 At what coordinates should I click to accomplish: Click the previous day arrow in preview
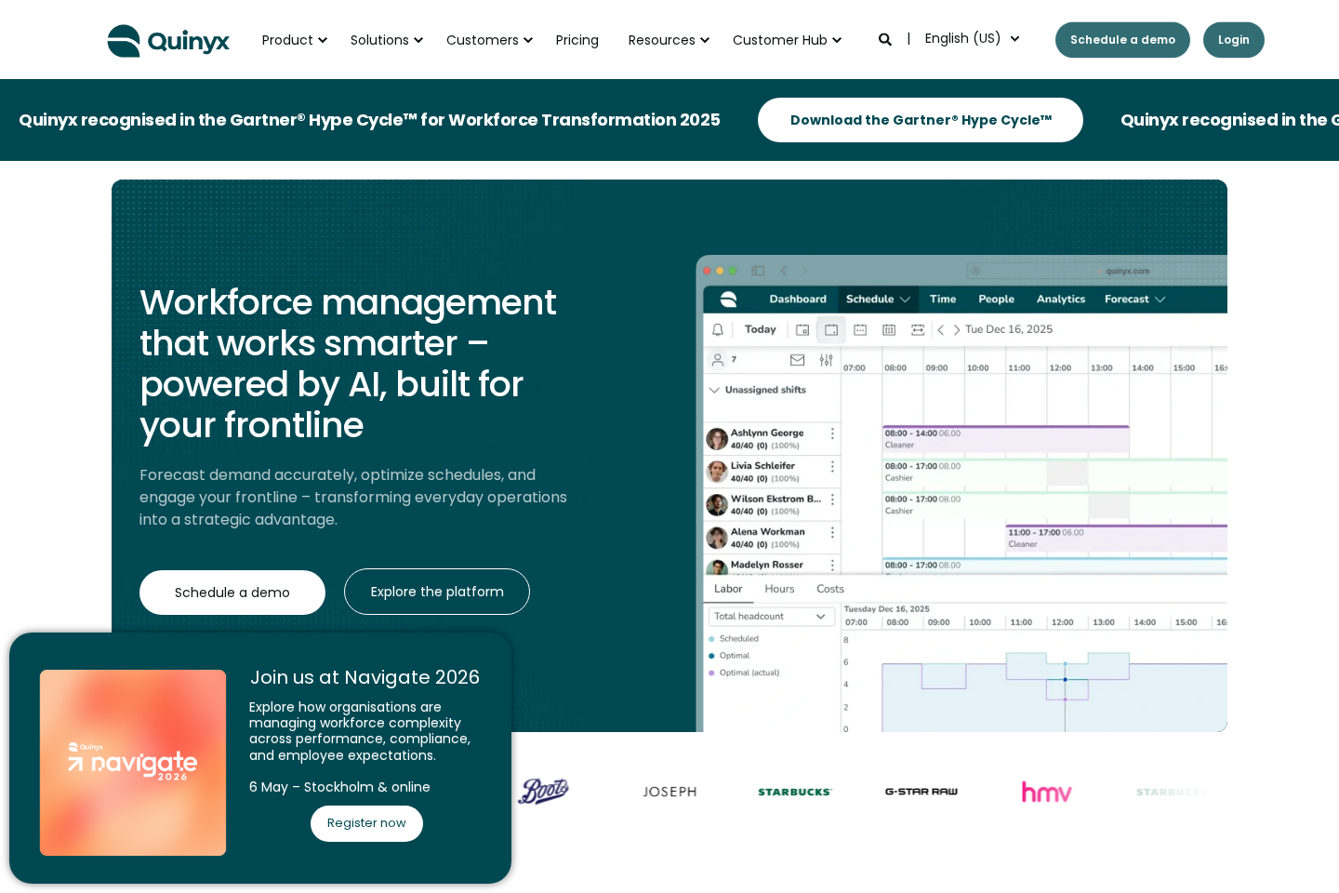(x=941, y=329)
